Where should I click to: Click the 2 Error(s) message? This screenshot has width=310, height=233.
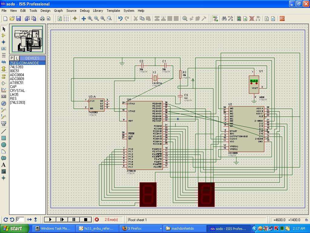[110, 220]
